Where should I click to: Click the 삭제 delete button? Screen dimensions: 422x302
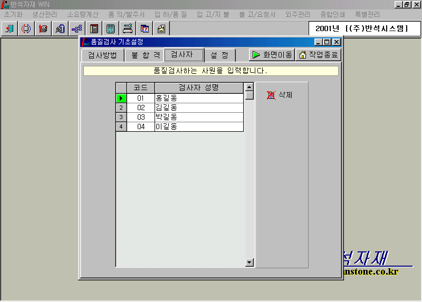click(280, 95)
